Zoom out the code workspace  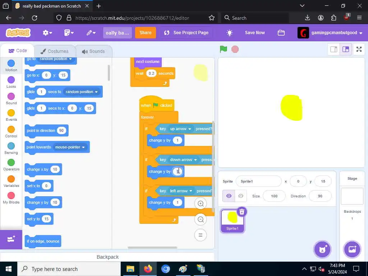coord(201,220)
